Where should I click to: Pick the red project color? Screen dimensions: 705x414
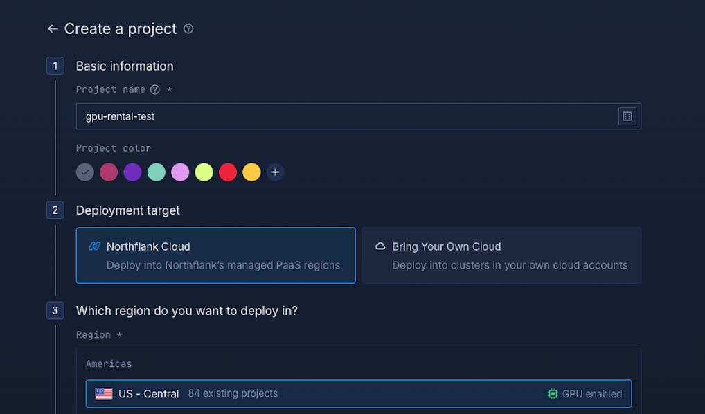(x=228, y=172)
